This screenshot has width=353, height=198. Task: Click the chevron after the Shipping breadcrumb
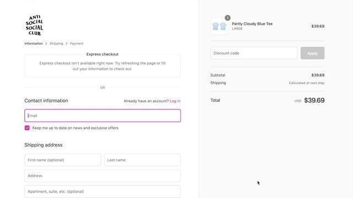point(67,43)
